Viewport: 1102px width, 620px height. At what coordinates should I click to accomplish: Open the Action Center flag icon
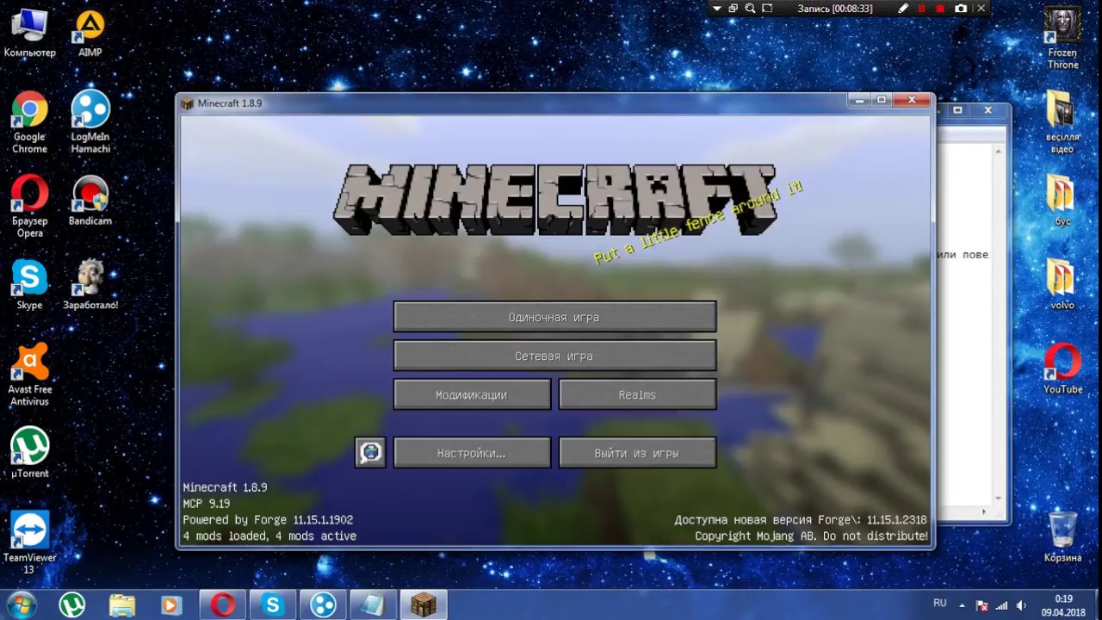pos(981,605)
